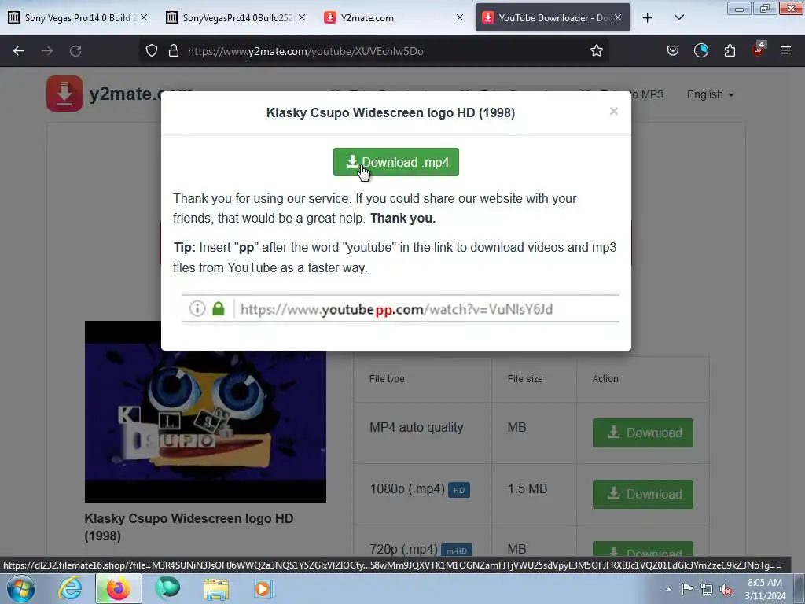
Task: Open the network tray icon
Action: (707, 589)
